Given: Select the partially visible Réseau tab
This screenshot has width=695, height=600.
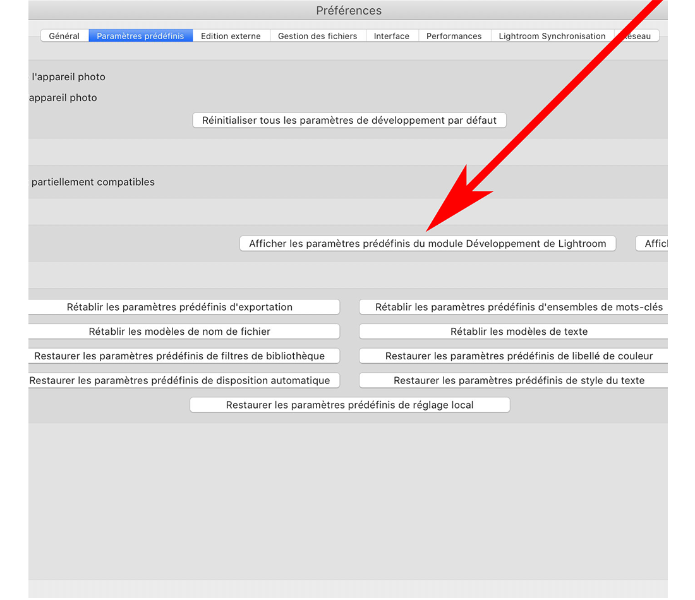Looking at the screenshot, I should [638, 36].
